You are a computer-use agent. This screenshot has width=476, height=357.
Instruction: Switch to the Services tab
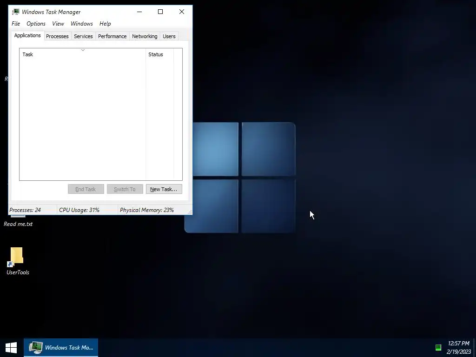[83, 36]
